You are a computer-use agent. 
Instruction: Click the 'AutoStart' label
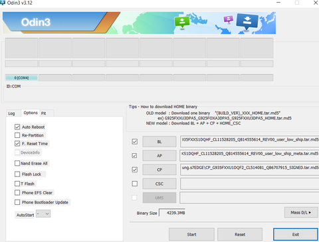25,215
